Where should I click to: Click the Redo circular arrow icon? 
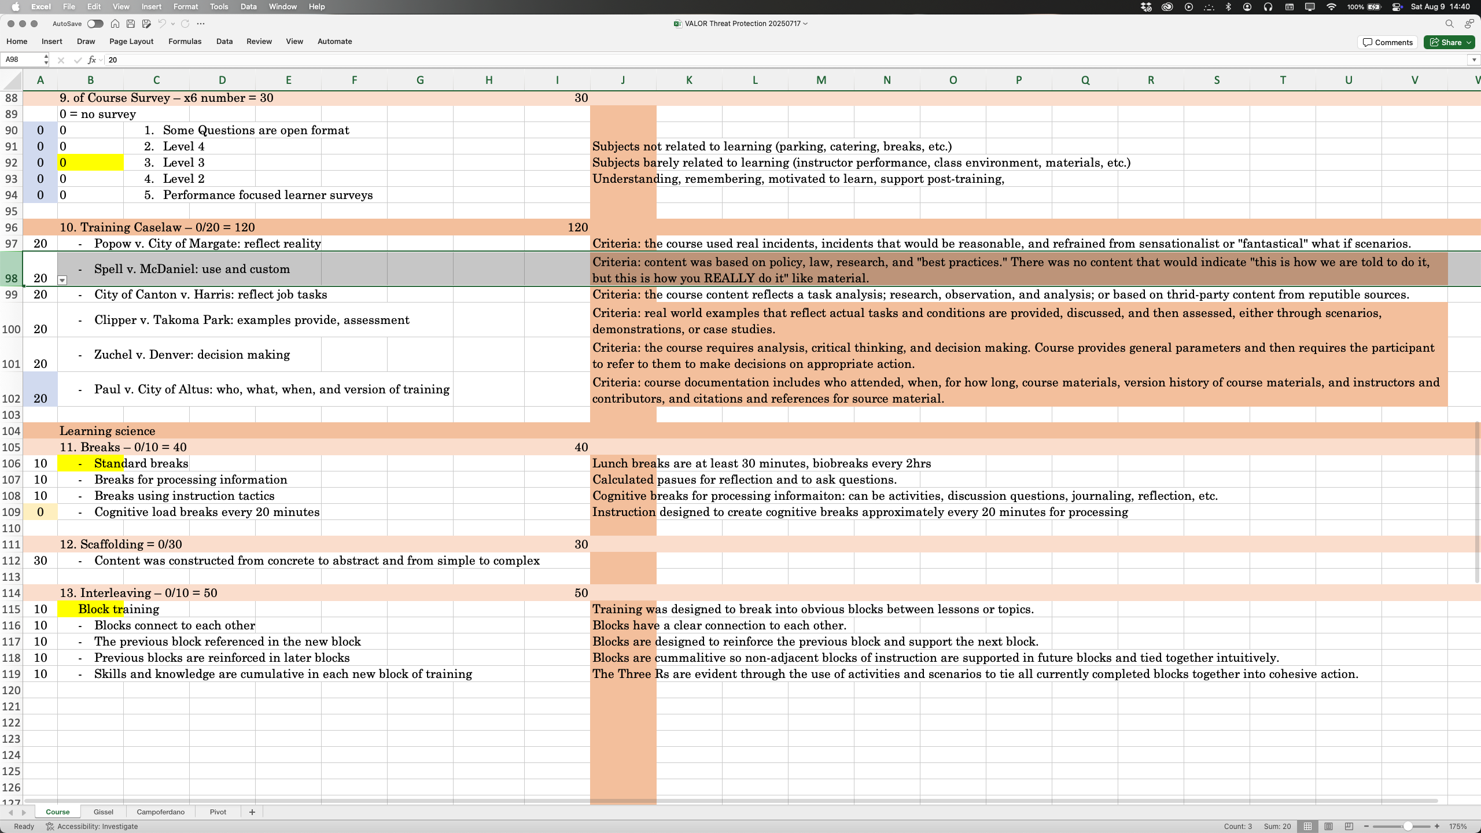(x=185, y=24)
